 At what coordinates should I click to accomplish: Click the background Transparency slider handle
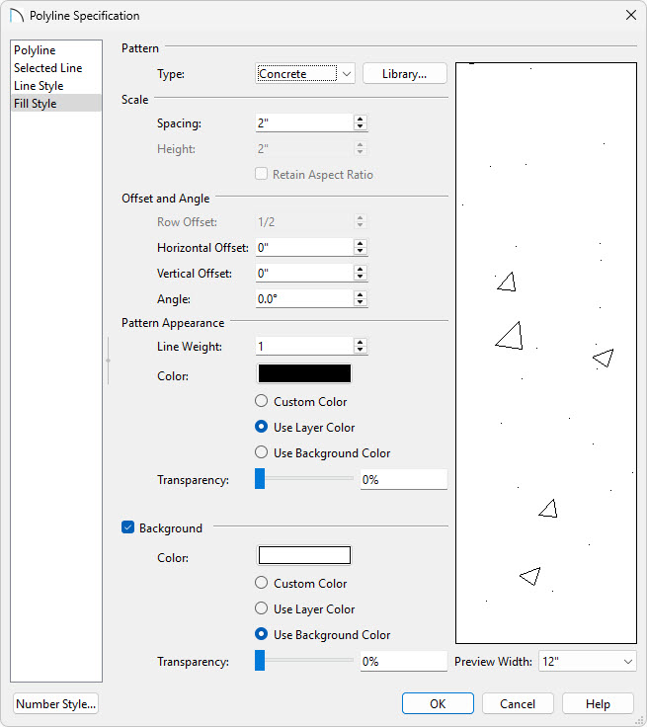(260, 661)
